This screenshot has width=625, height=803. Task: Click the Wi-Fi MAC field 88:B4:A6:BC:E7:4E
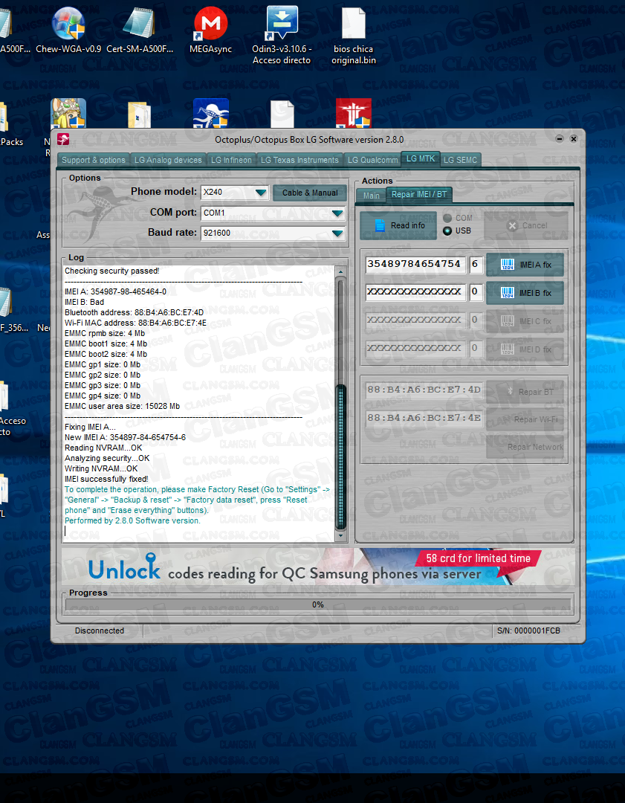pyautogui.click(x=424, y=418)
